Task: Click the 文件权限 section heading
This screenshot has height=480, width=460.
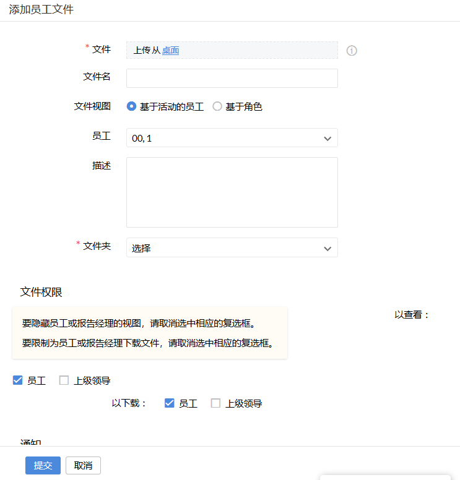Action: click(x=41, y=292)
